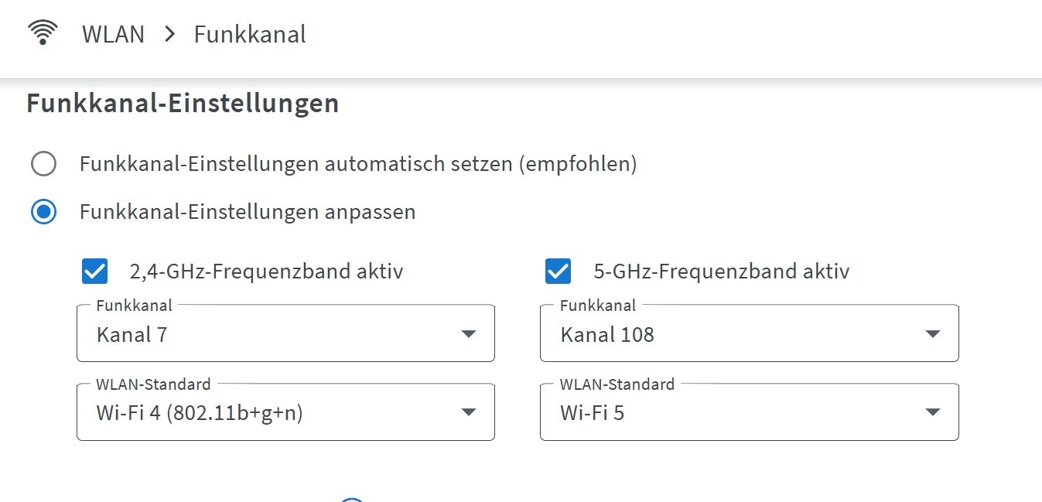
Task: Open the Wi-Fi 4 standard dropdown arrow
Action: [468, 413]
